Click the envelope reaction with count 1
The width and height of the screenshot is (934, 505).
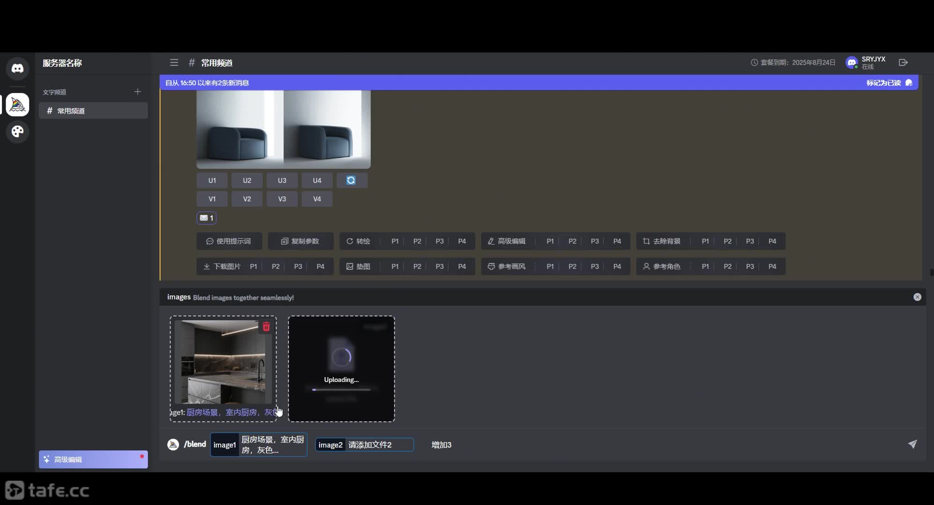[206, 218]
